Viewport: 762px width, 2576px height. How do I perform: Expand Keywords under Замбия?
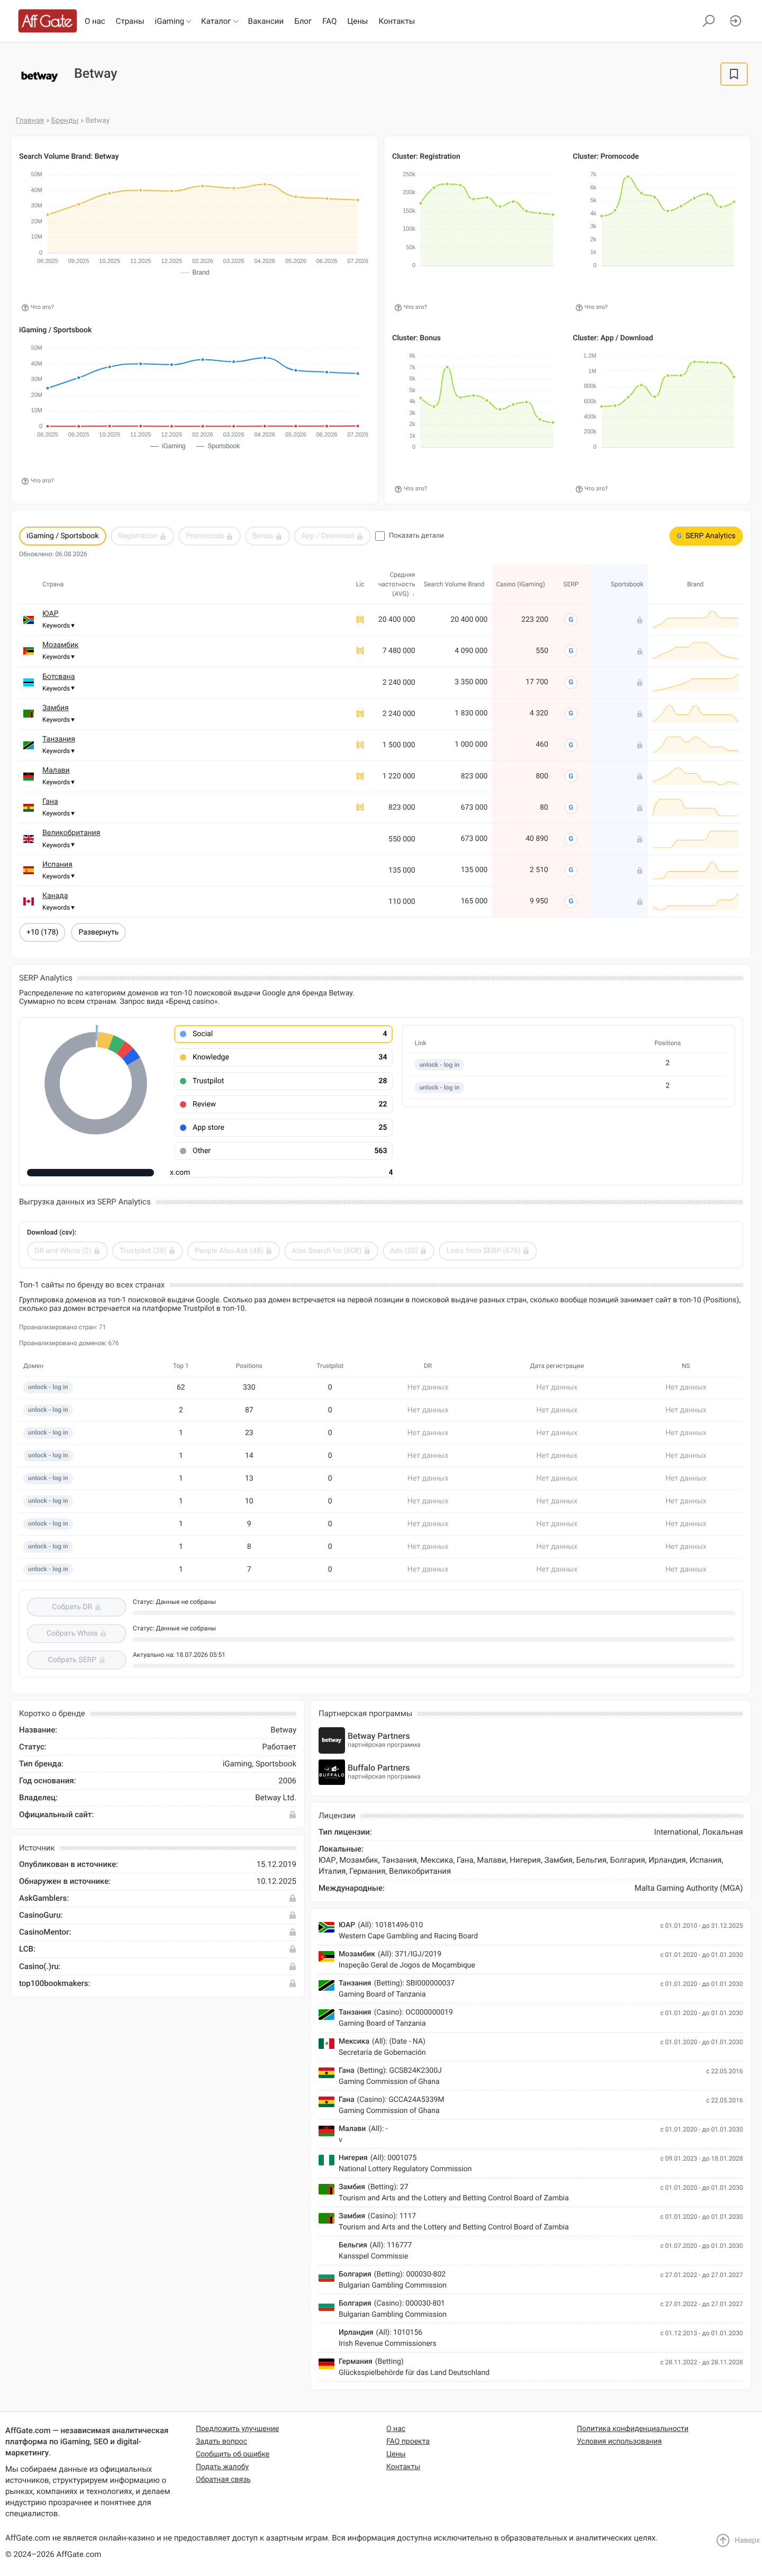58,720
